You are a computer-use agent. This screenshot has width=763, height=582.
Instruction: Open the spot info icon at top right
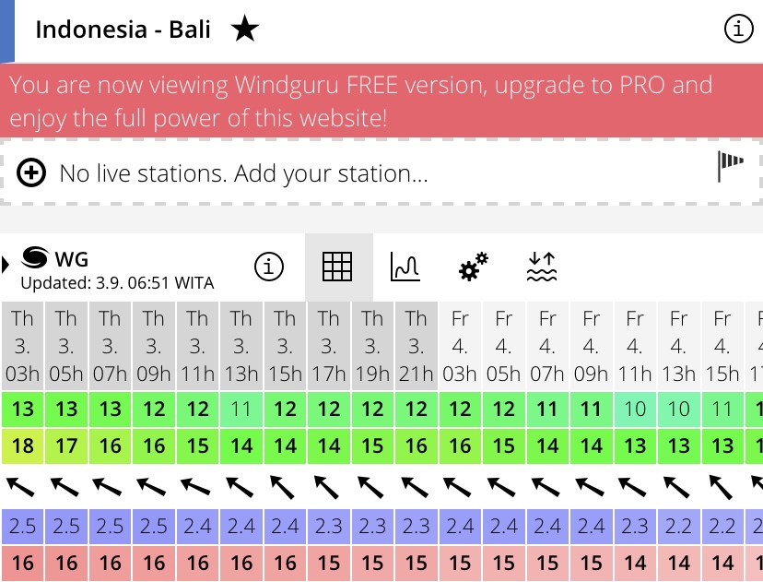click(738, 29)
